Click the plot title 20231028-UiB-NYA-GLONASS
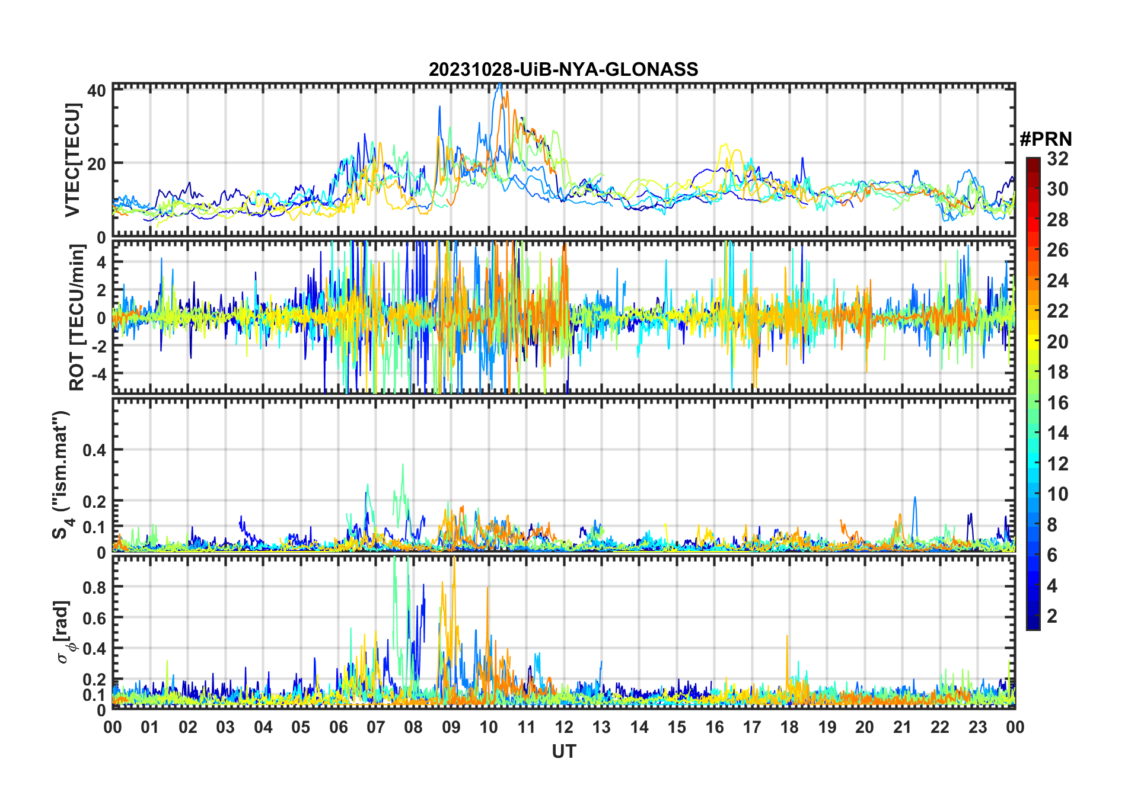Image resolution: width=1128 pixels, height=788 pixels. pyautogui.click(x=563, y=69)
